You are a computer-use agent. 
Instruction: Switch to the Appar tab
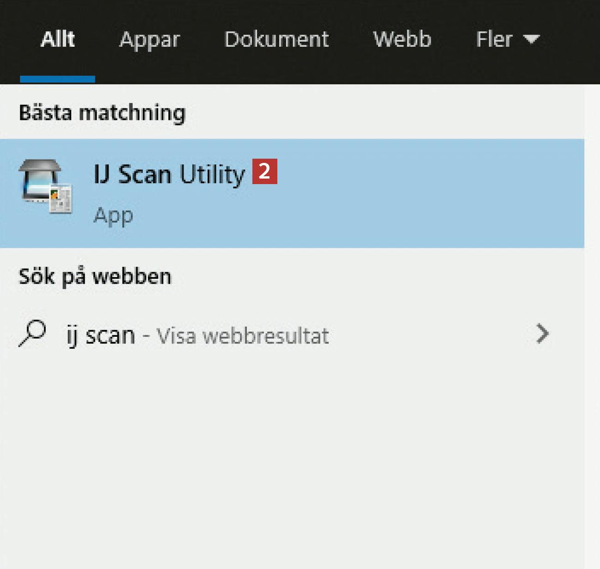pos(149,39)
